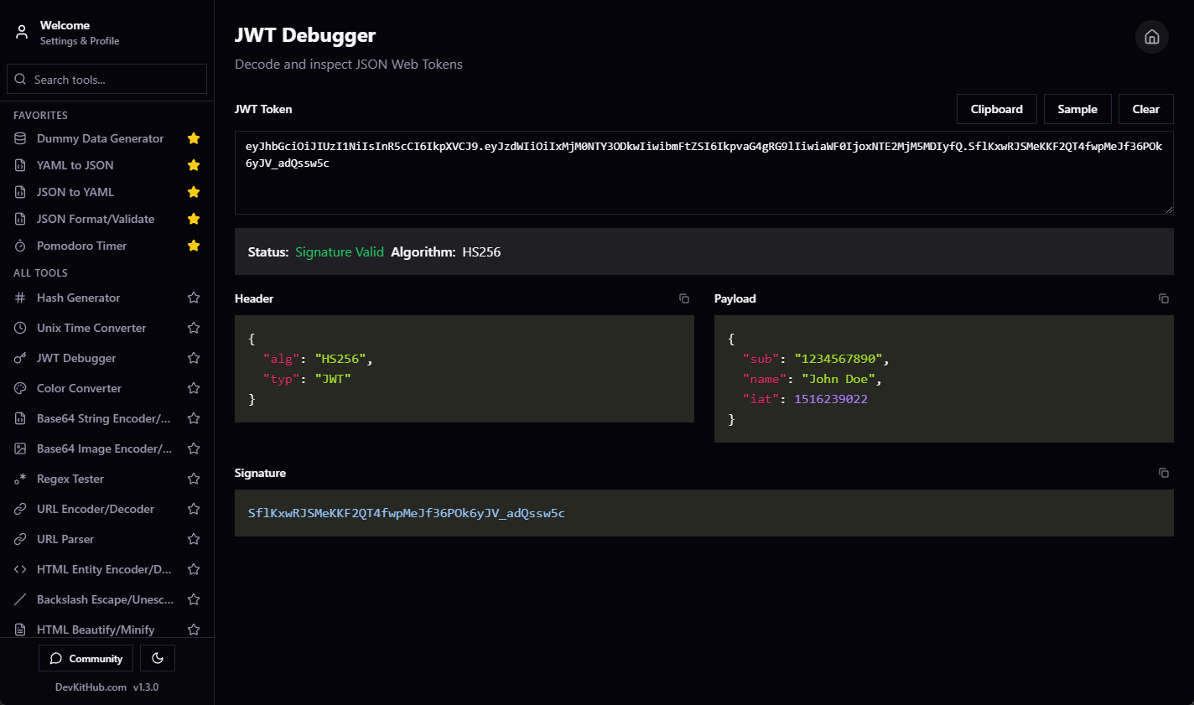This screenshot has height=705, width=1194.
Task: Open the user profile icon
Action: (22, 33)
